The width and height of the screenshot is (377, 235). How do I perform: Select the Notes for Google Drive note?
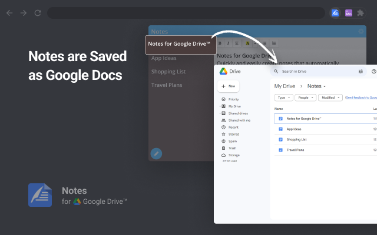(181, 45)
